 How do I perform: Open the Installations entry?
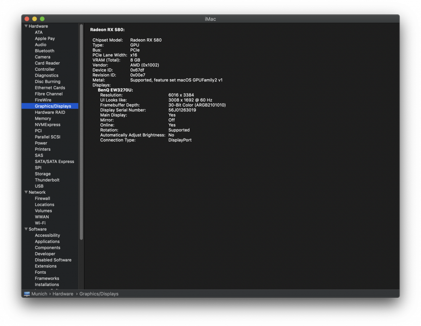coord(47,285)
